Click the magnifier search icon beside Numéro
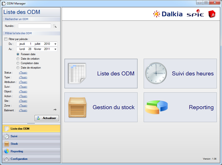The height and width of the screenshot is (165, 222). (55, 26)
